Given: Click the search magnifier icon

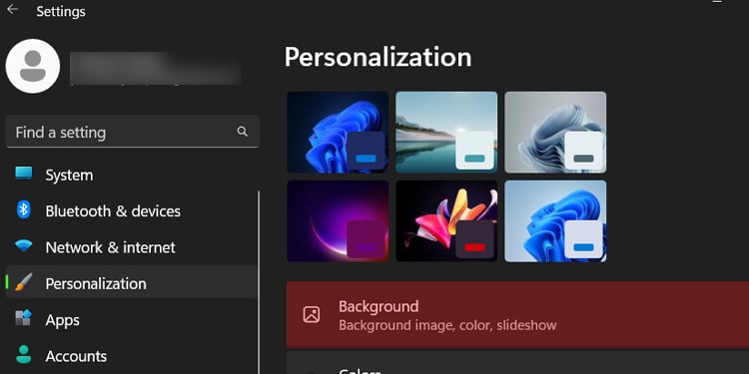Looking at the screenshot, I should point(243,132).
